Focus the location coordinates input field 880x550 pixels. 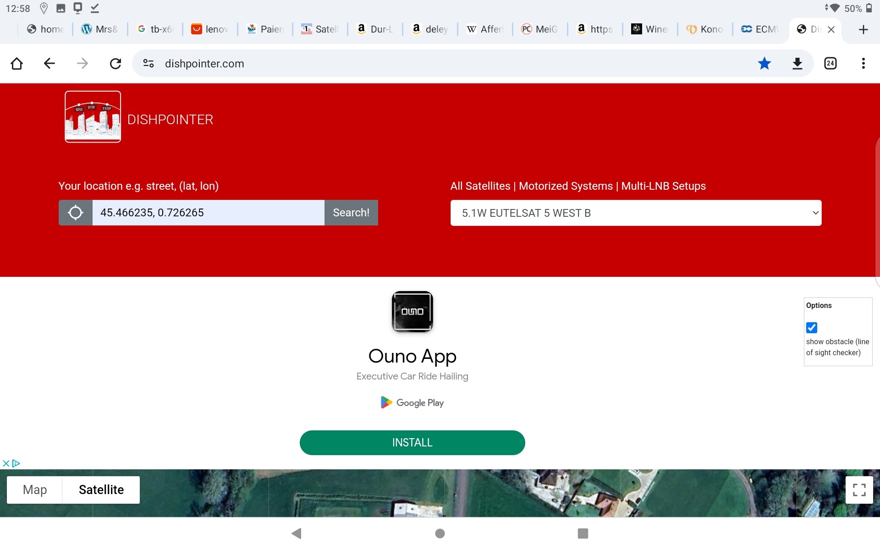[209, 213]
